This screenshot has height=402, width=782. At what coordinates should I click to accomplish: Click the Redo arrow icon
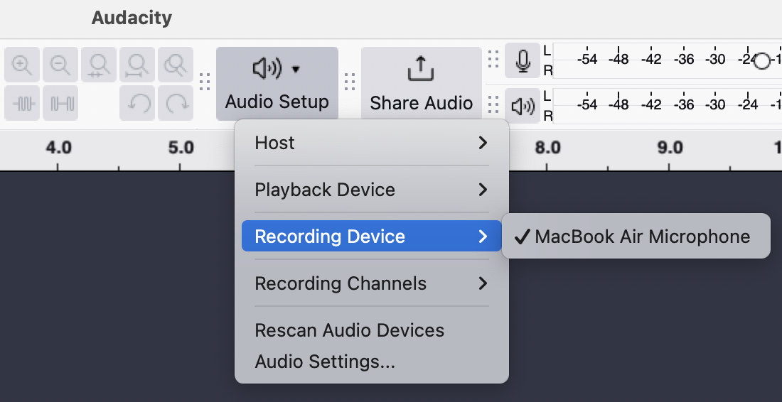point(176,103)
